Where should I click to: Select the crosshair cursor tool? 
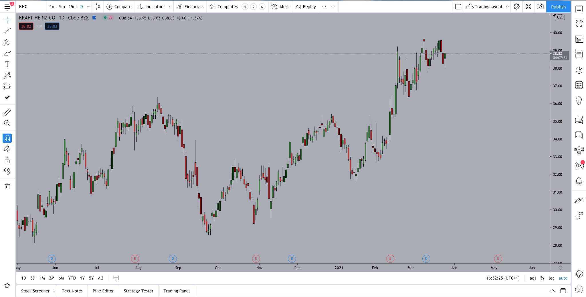point(7,20)
